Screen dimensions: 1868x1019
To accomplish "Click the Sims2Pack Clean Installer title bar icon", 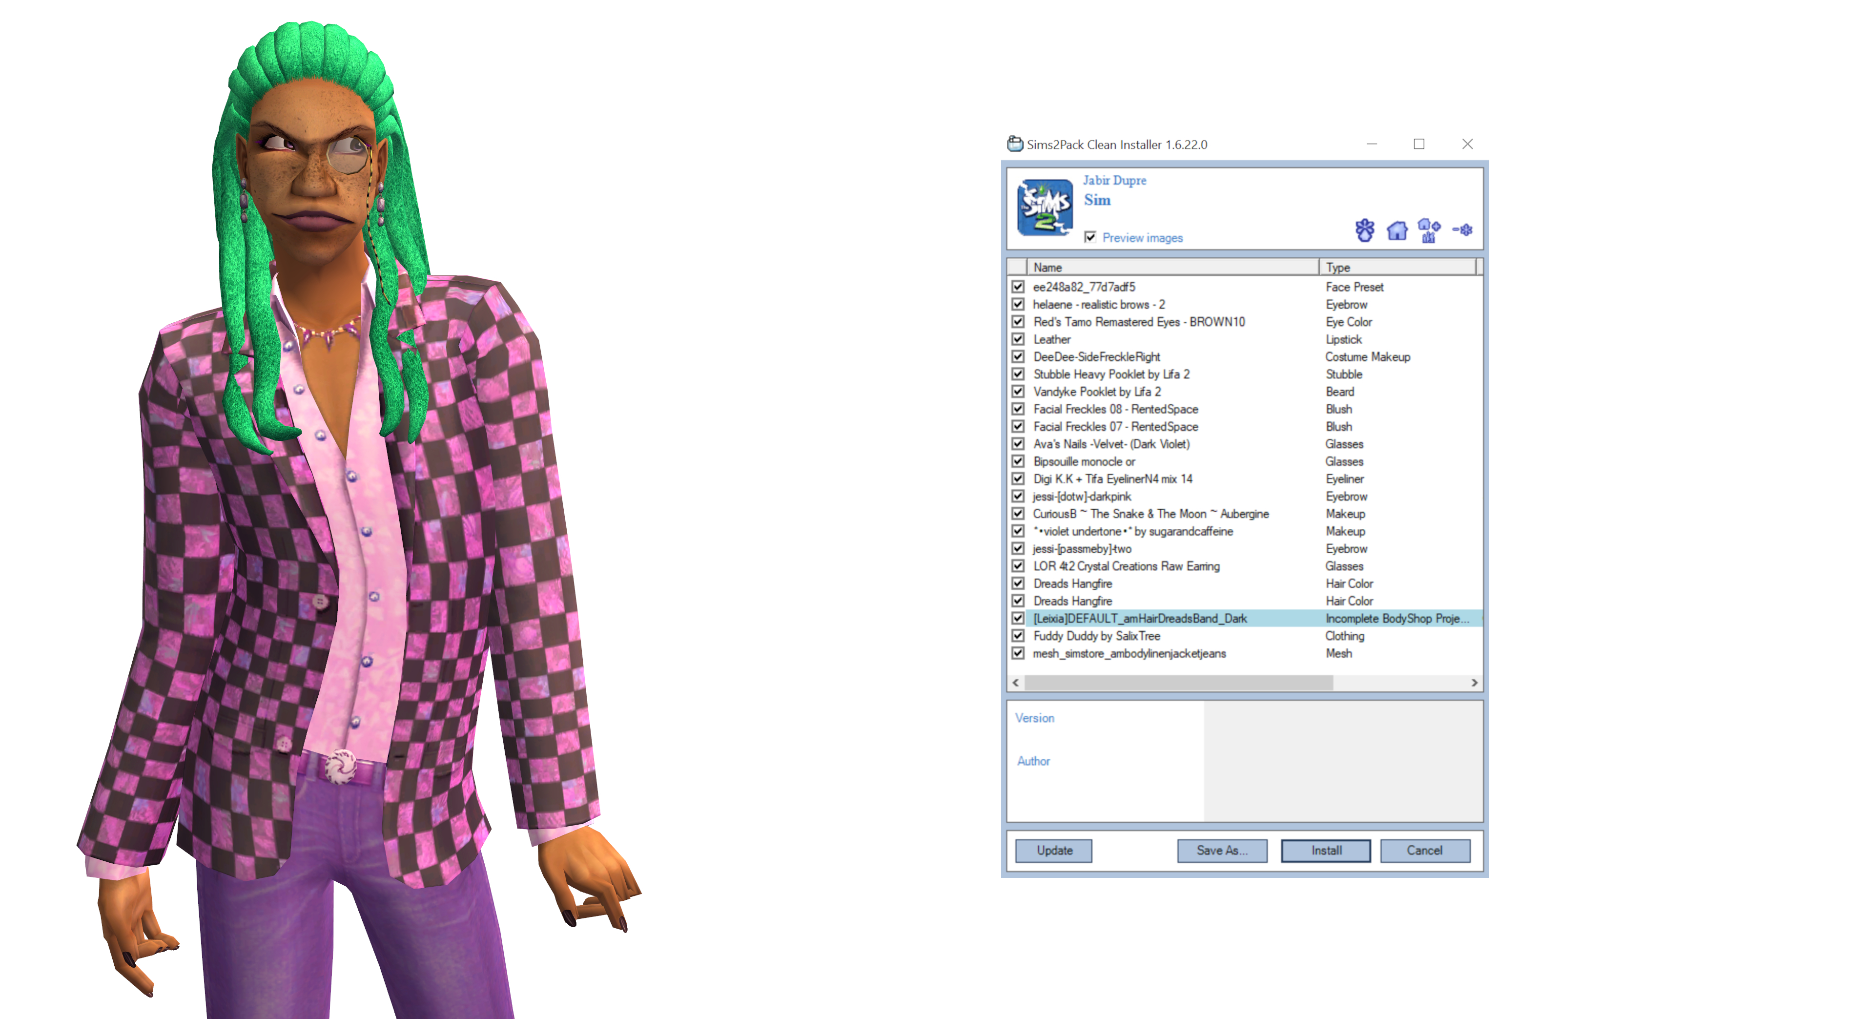I will pyautogui.click(x=1015, y=144).
